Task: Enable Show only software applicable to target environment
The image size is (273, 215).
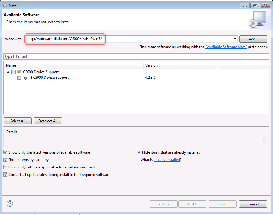Action: click(5, 167)
